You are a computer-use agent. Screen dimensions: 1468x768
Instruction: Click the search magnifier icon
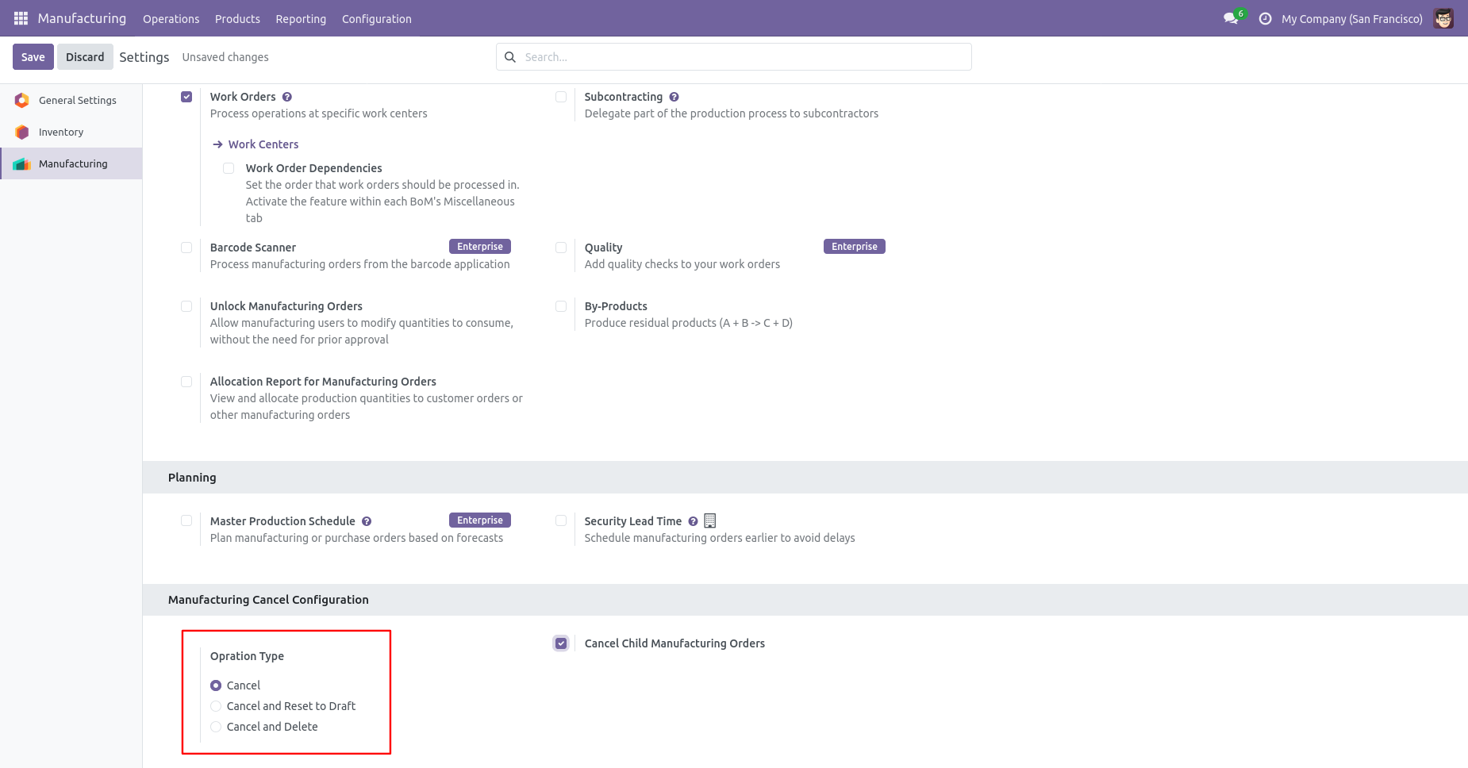[x=510, y=57]
